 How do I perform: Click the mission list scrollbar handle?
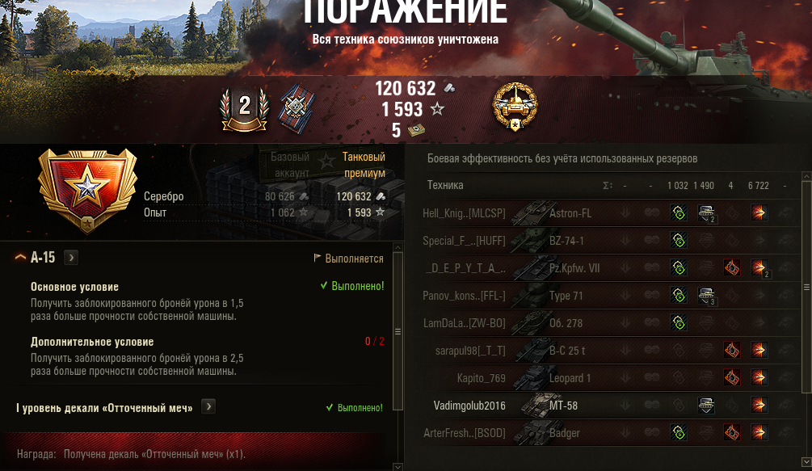(398, 331)
